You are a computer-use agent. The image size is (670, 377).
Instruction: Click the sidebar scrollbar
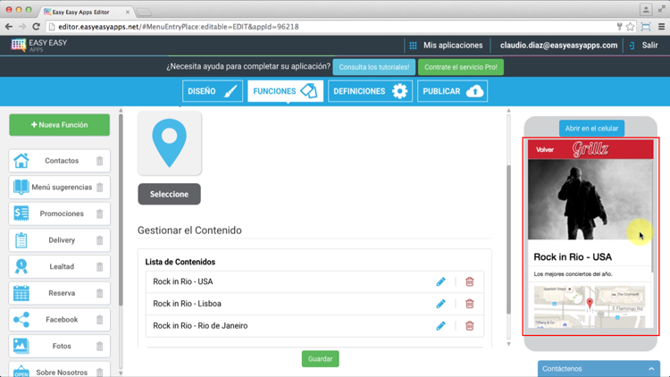(x=121, y=209)
